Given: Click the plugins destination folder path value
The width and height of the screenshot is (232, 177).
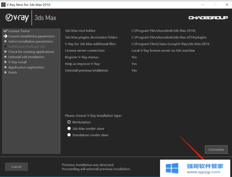Looking at the screenshot, I should tap(169, 38).
